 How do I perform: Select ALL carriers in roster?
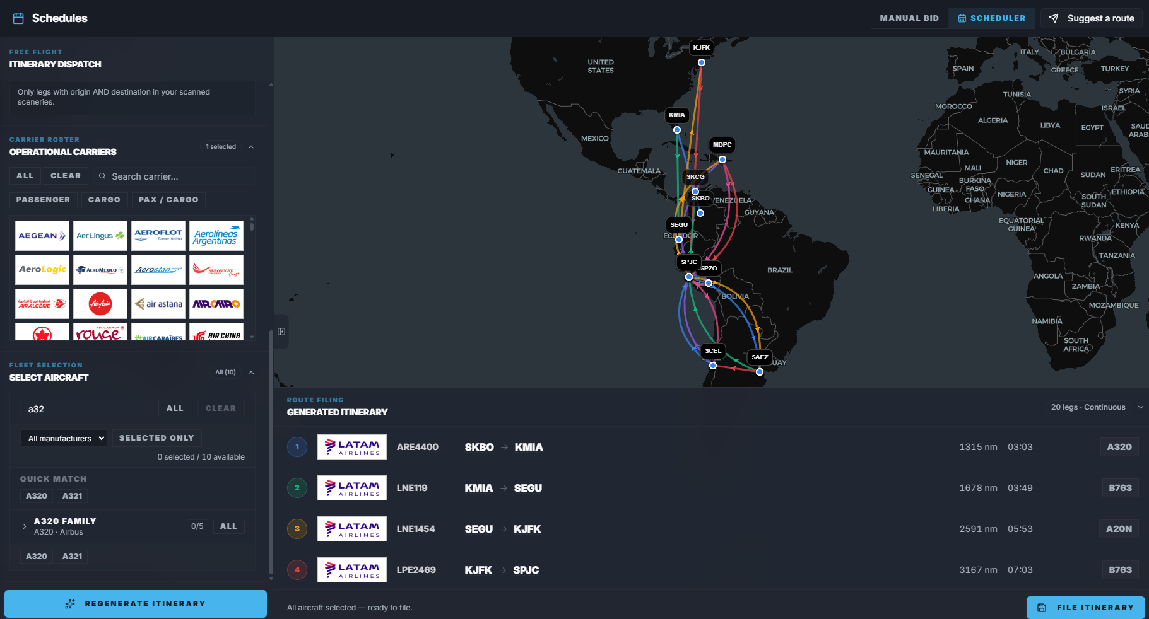[25, 176]
